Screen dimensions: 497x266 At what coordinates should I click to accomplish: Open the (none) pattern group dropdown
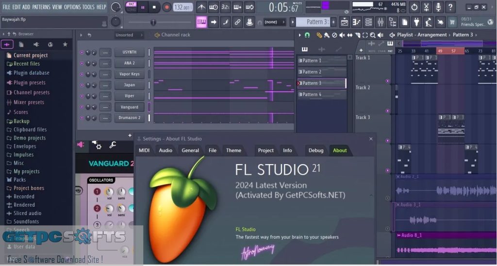pyautogui.click(x=275, y=22)
